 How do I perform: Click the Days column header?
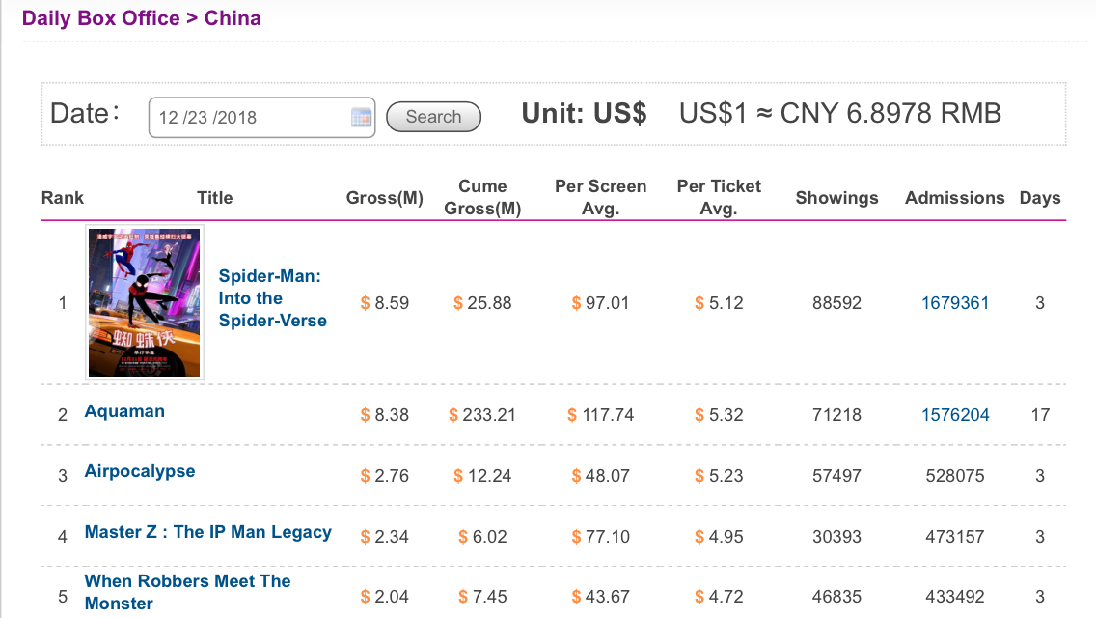click(x=1040, y=198)
